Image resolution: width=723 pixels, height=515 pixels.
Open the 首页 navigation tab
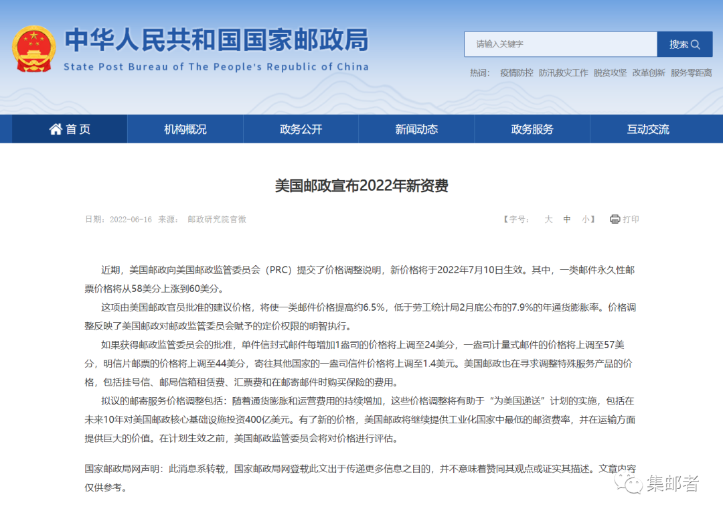pyautogui.click(x=70, y=129)
